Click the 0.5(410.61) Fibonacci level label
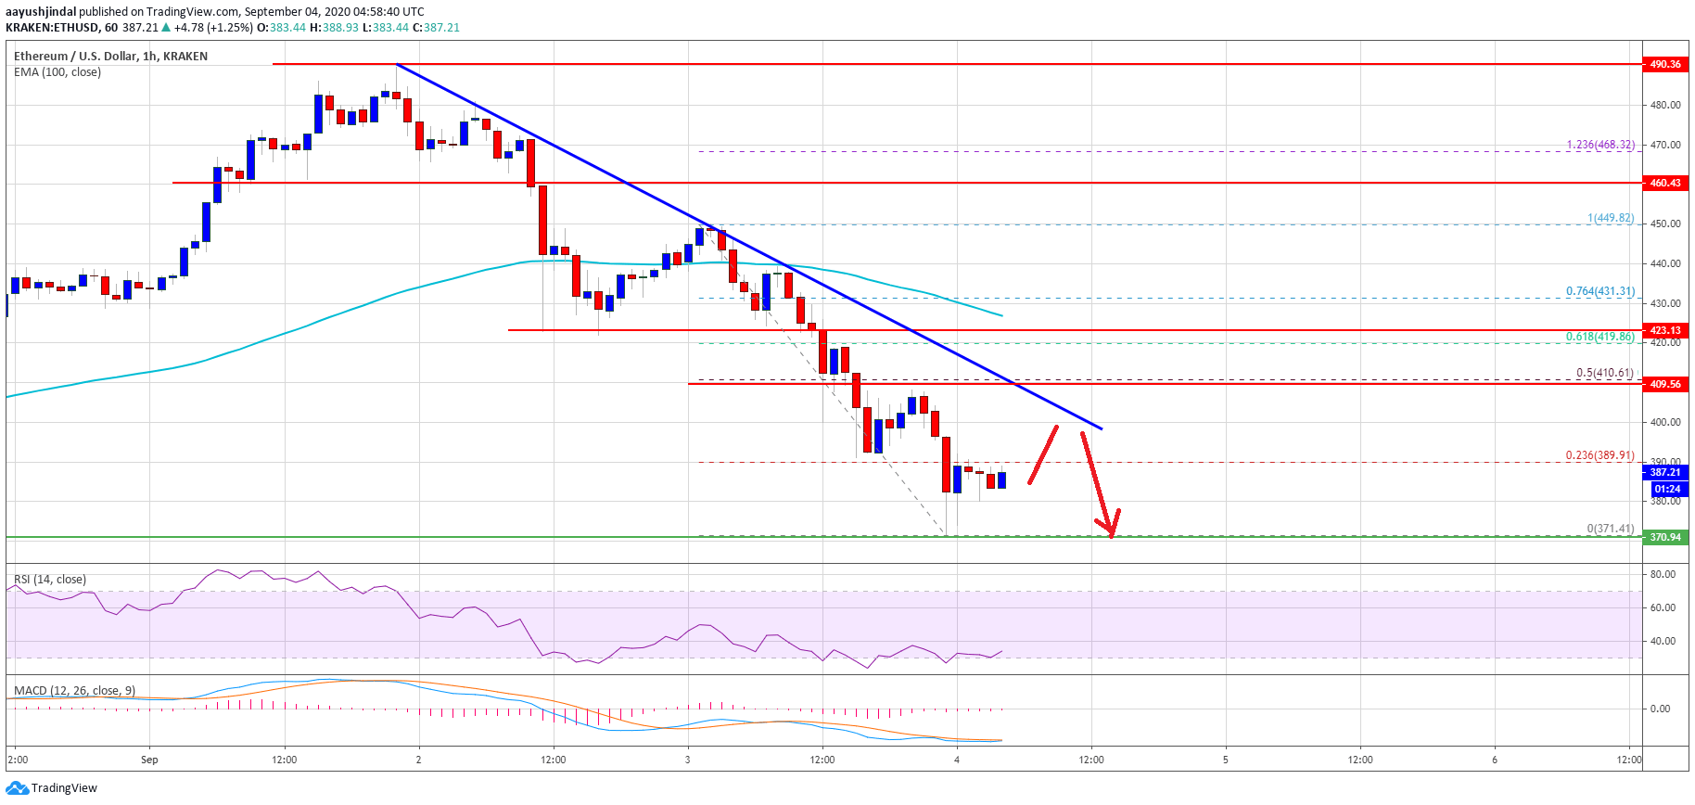The width and height of the screenshot is (1695, 805). pyautogui.click(x=1605, y=373)
